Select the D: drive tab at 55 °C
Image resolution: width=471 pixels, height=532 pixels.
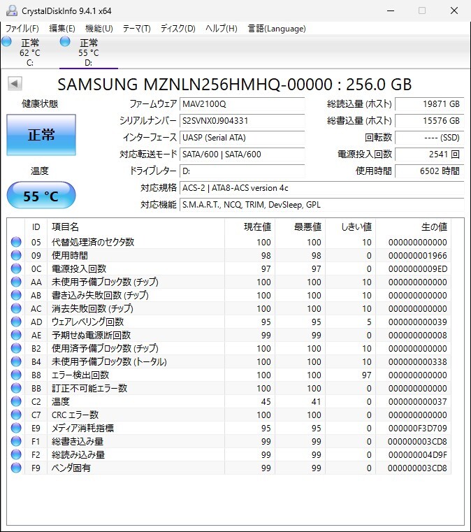coord(89,52)
